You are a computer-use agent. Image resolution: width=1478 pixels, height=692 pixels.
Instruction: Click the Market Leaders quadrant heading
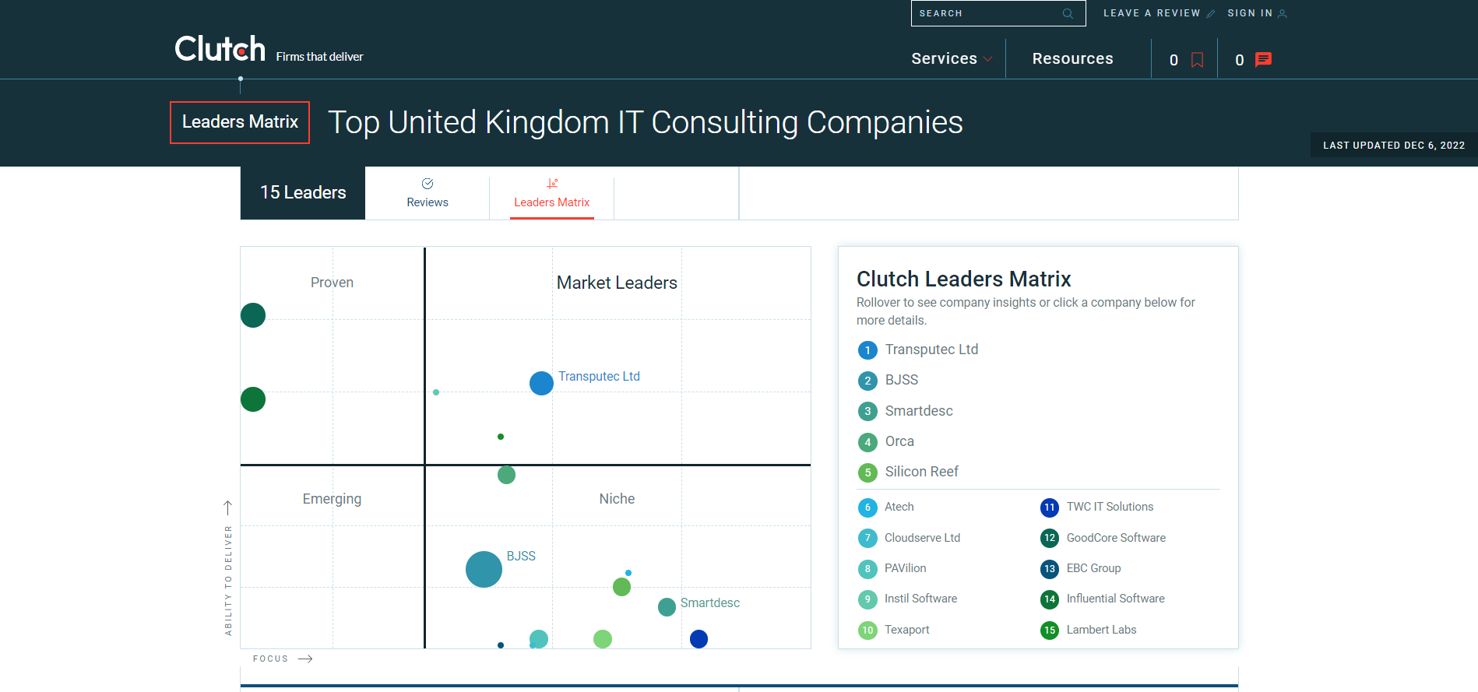[x=617, y=283]
